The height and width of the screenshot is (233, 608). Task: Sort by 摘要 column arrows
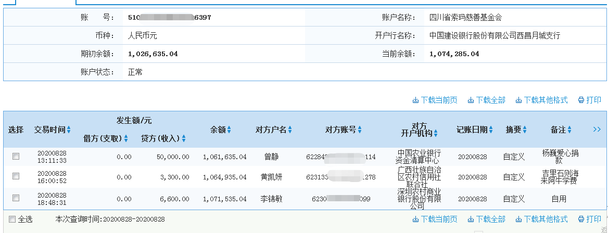(525, 130)
